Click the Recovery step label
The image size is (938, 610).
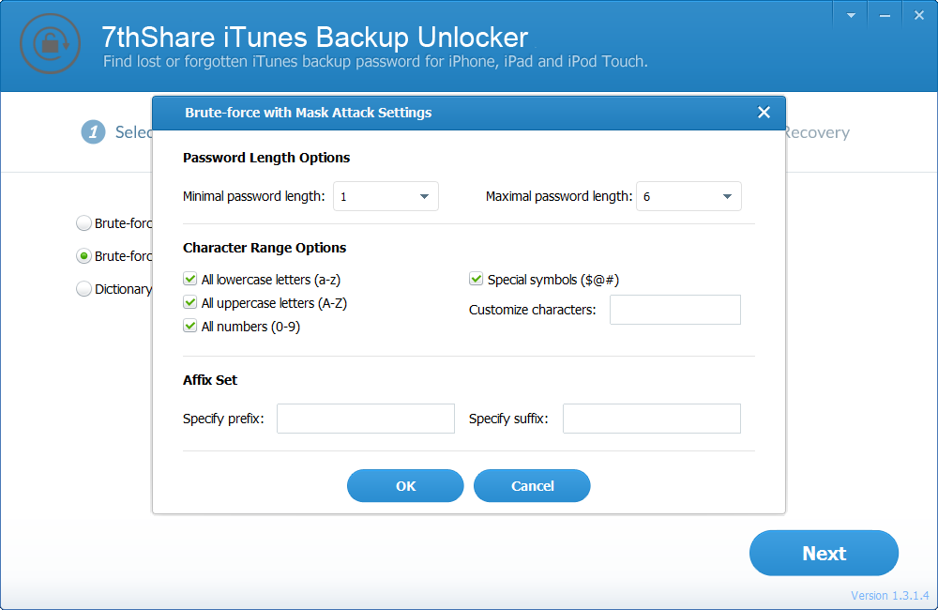pyautogui.click(x=817, y=133)
